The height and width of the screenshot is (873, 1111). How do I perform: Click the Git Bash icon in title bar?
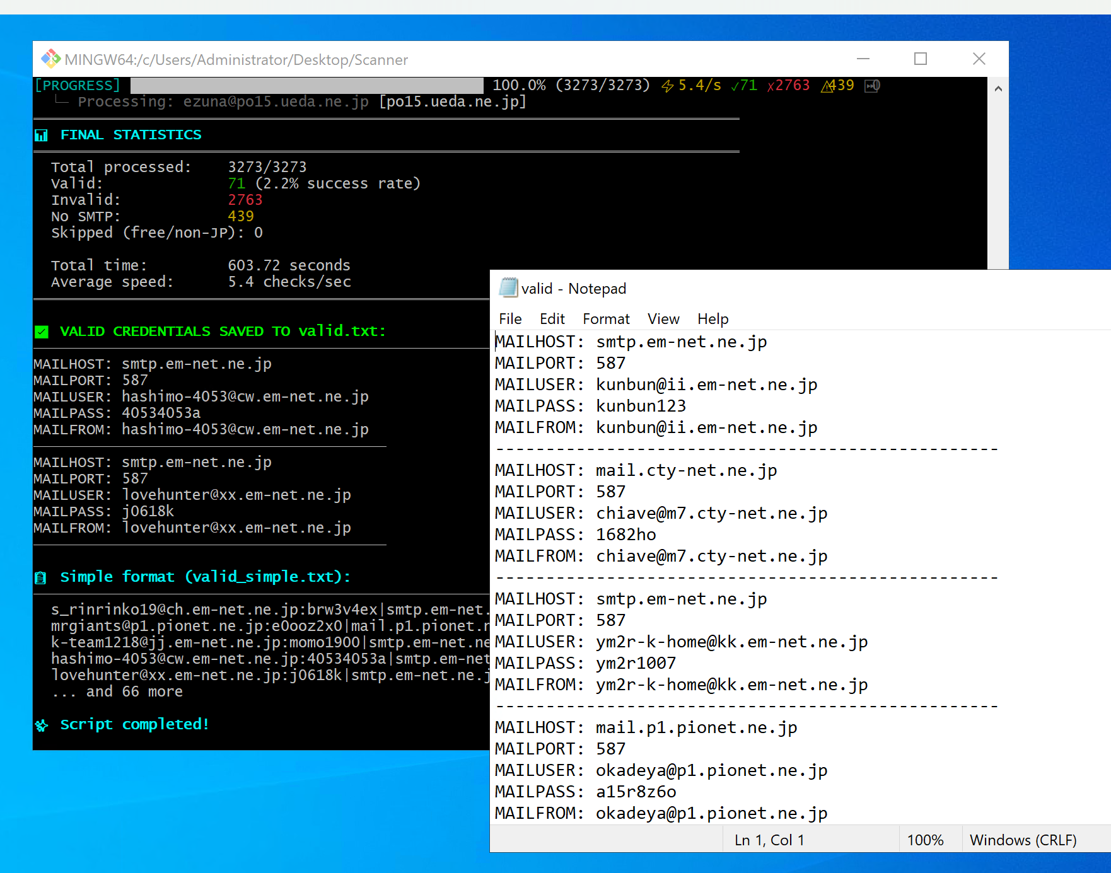pos(50,59)
